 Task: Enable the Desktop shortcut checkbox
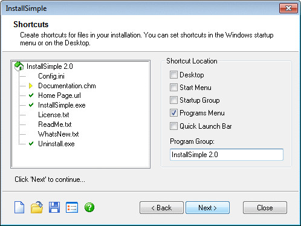tap(173, 75)
